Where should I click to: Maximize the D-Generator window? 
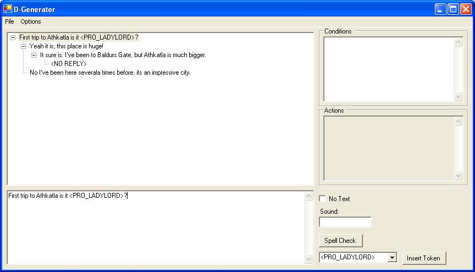pyautogui.click(x=453, y=9)
